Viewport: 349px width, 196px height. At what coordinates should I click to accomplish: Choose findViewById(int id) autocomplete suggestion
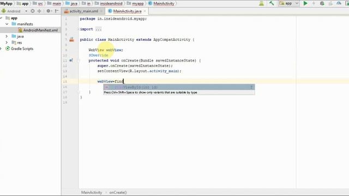(179, 87)
